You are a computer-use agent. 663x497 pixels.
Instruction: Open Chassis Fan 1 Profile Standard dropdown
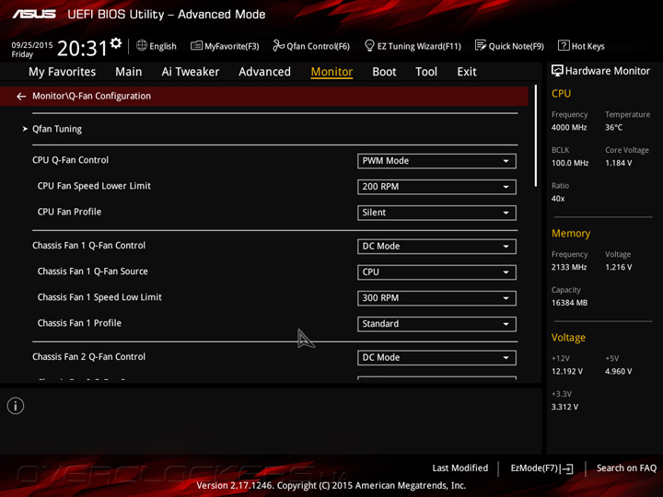(x=436, y=324)
